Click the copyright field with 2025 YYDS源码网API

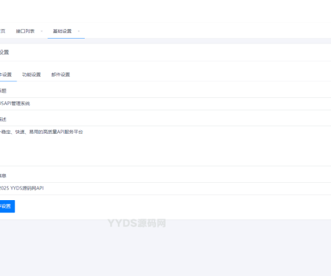pyautogui.click(x=165, y=188)
